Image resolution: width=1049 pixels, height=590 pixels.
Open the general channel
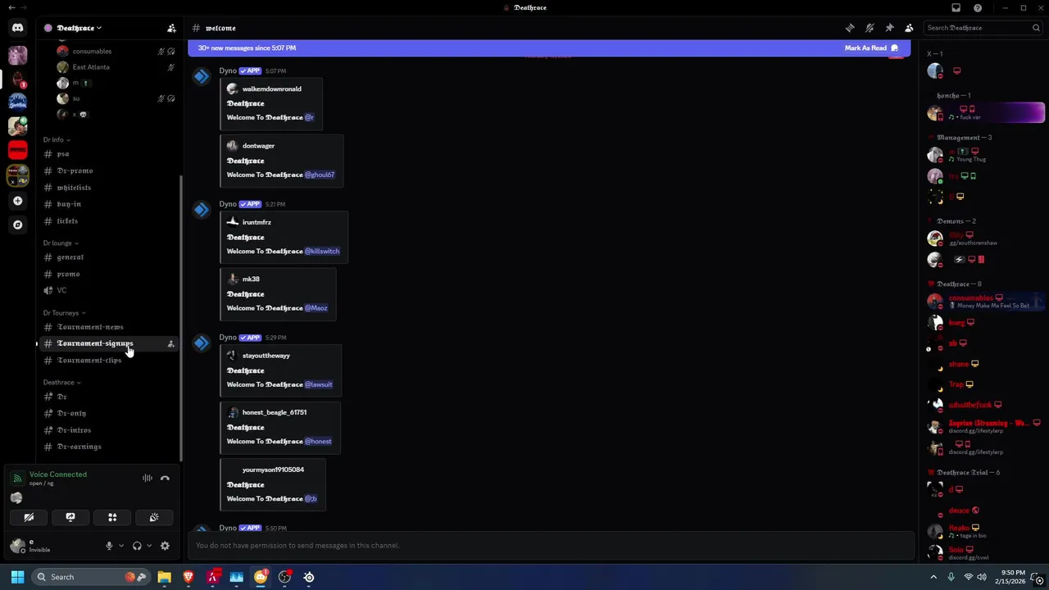[107, 257]
